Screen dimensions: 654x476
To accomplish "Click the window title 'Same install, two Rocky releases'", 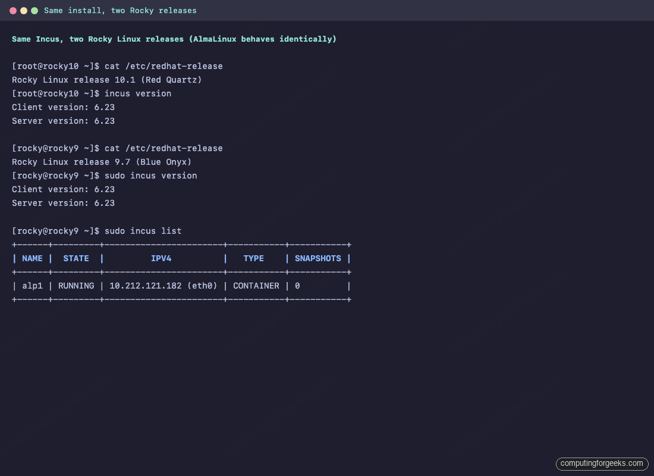I will click(x=120, y=11).
